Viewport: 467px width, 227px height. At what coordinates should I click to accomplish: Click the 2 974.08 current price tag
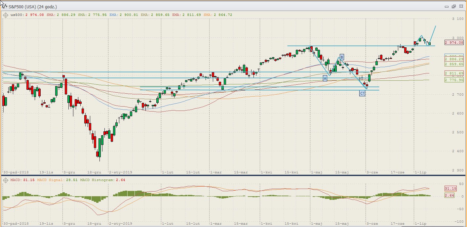pyautogui.click(x=454, y=42)
